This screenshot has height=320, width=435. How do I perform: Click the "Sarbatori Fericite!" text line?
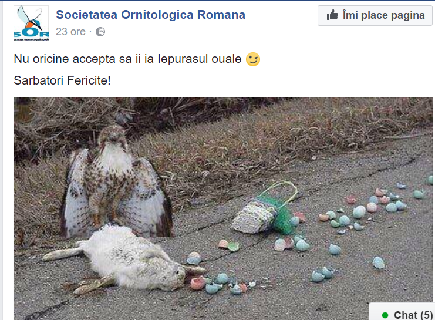[x=62, y=79]
